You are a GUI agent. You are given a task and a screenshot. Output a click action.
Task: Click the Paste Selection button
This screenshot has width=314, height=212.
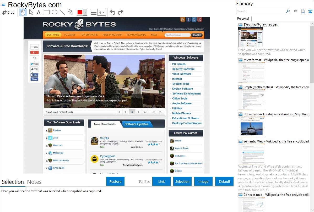pyautogui.click(x=182, y=181)
